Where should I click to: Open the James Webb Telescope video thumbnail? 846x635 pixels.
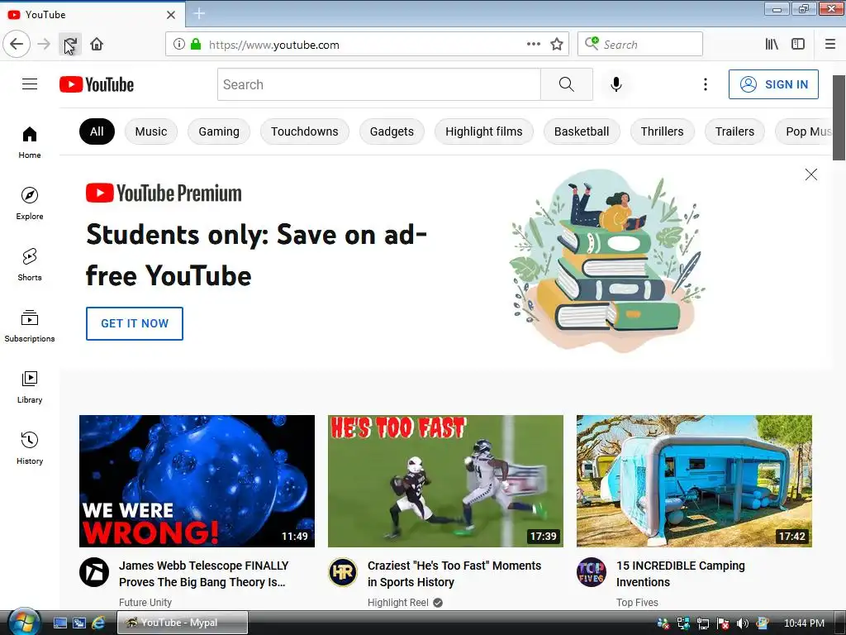click(x=197, y=481)
